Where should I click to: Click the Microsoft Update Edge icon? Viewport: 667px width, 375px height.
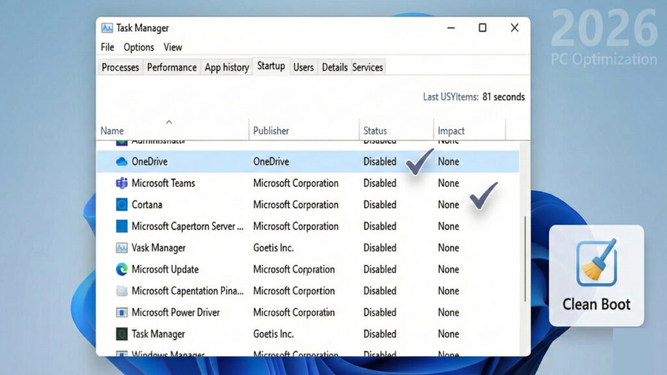121,269
